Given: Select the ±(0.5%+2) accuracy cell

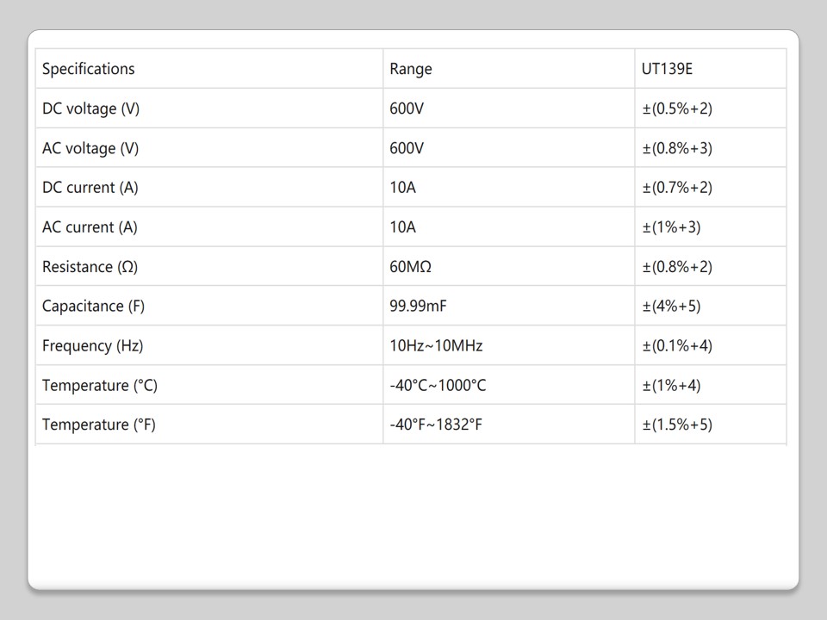Looking at the screenshot, I should point(677,108).
